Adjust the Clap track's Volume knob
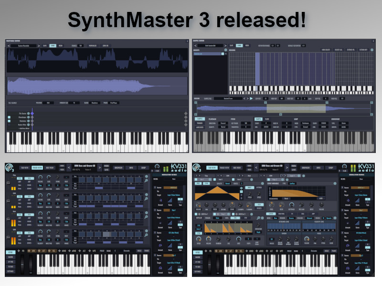 click(41, 177)
